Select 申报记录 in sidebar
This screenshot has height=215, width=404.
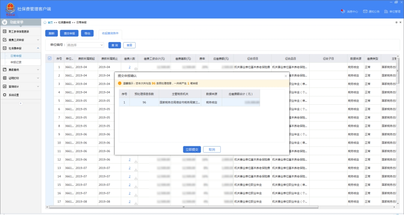point(16,62)
